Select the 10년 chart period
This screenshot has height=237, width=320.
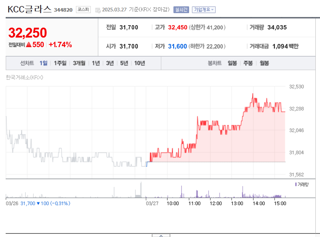[139, 63]
